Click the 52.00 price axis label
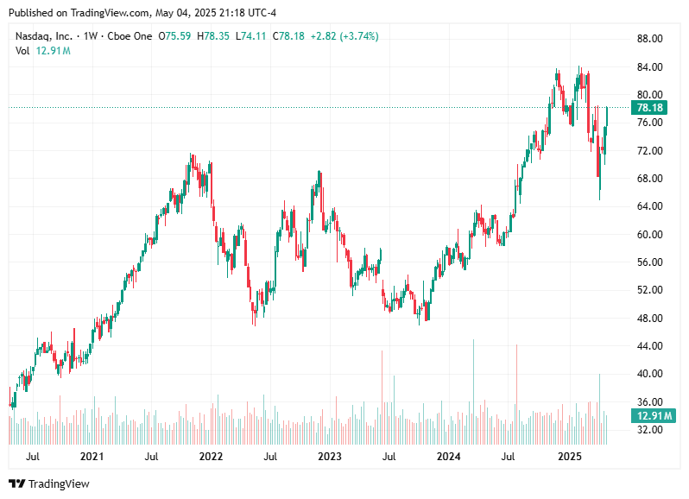689x499 pixels. 649,290
